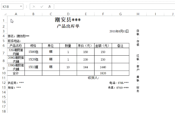Select column F header
The image size is (175, 113).
tap(103, 14)
